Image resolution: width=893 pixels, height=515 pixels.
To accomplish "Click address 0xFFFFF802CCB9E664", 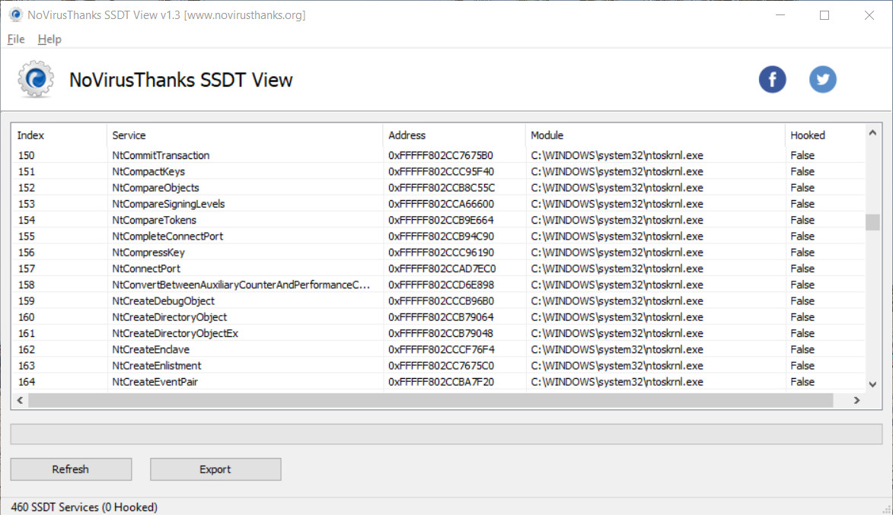I will click(441, 221).
